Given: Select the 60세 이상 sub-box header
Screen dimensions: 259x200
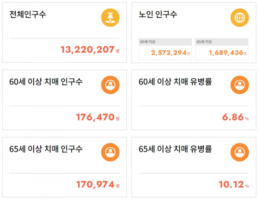Looking at the screenshot, I should (x=165, y=42).
